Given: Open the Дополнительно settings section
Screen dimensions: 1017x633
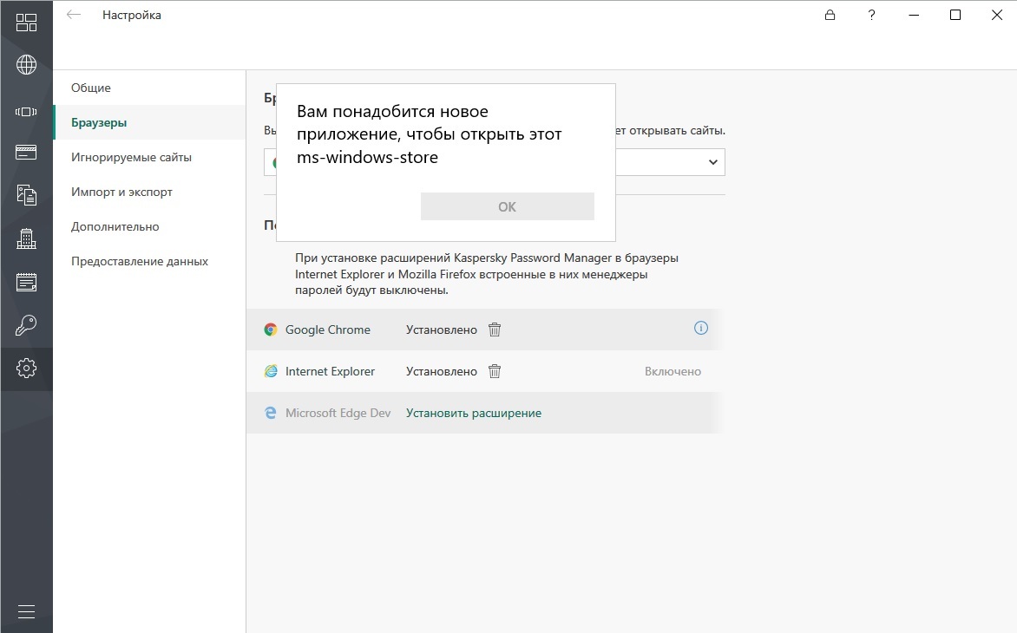Looking at the screenshot, I should coord(150,226).
